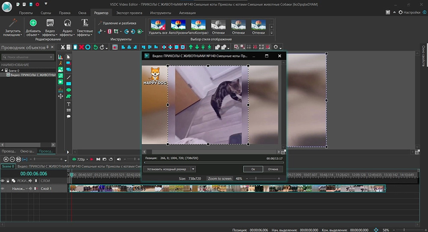
Task: Click the Audio effects headphones icon
Action: pyautogui.click(x=67, y=23)
